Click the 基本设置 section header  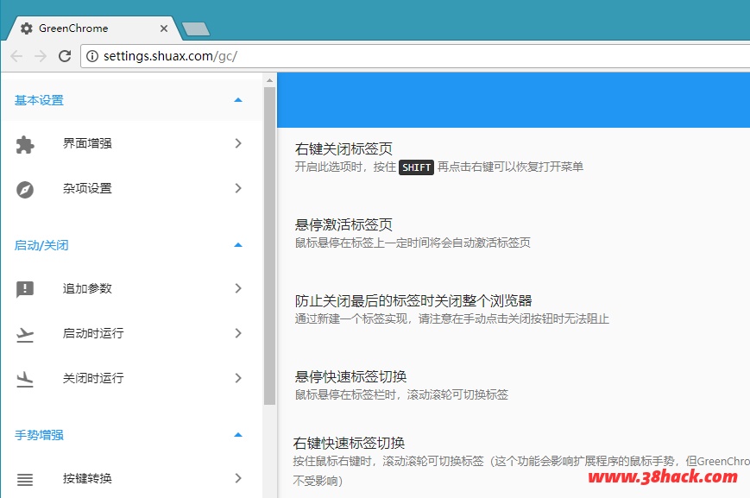[x=131, y=100]
